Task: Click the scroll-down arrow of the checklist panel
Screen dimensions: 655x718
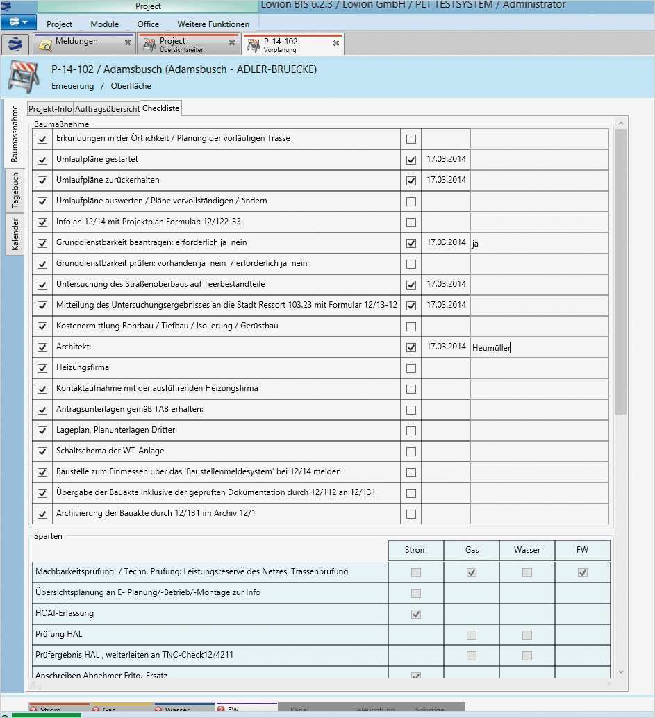Action: pos(621,671)
